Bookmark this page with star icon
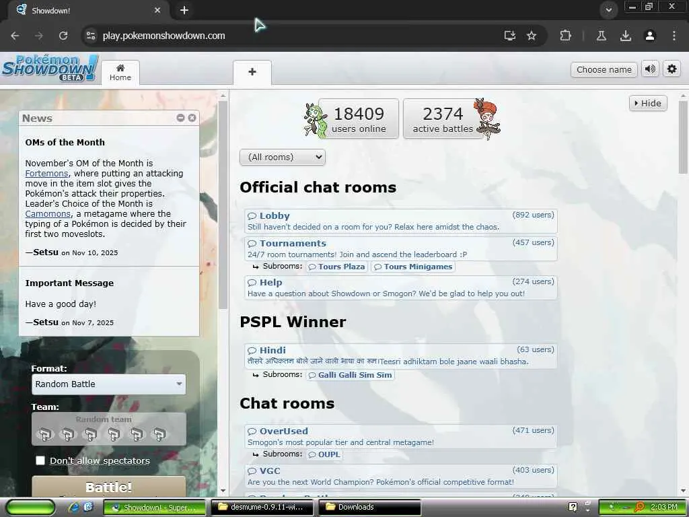Image resolution: width=689 pixels, height=517 pixels. pos(532,36)
